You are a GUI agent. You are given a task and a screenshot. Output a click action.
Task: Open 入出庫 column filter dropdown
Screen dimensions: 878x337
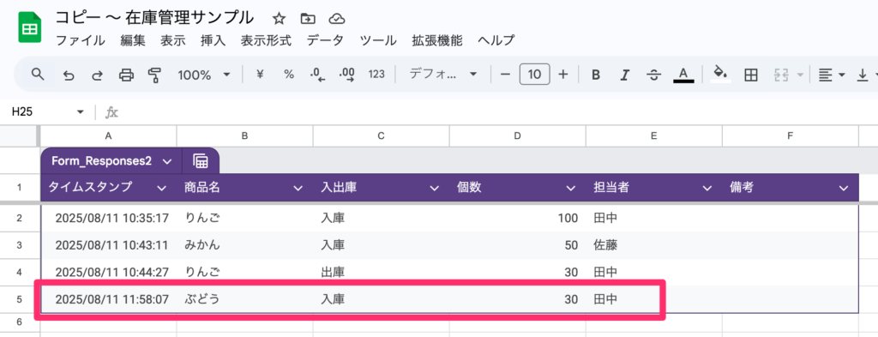tap(434, 189)
